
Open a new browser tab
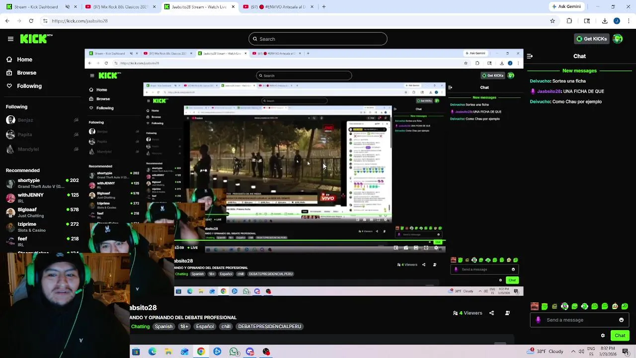[323, 7]
